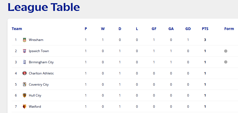Screen dimensions: 238x113
Task: Click the Wrexham club crest icon
Action: (x=25, y=40)
